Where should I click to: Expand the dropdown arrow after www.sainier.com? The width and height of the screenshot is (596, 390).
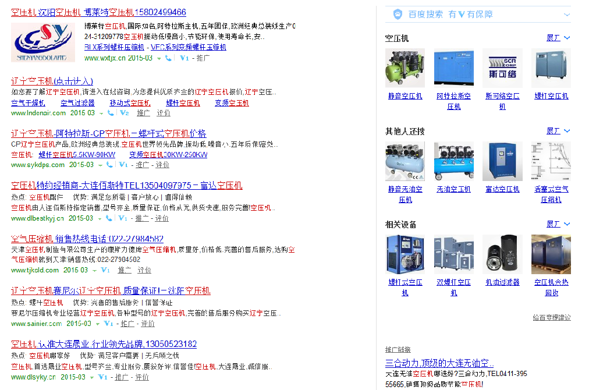tap(98, 324)
